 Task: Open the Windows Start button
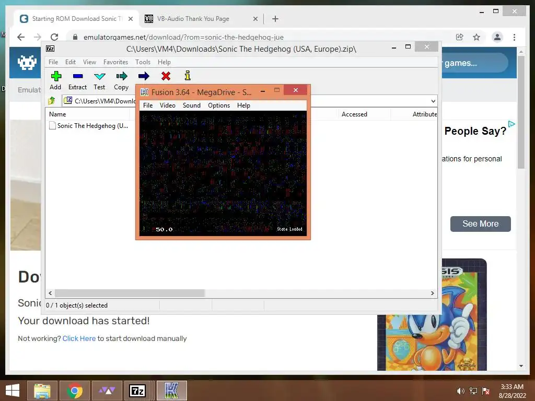click(x=13, y=391)
